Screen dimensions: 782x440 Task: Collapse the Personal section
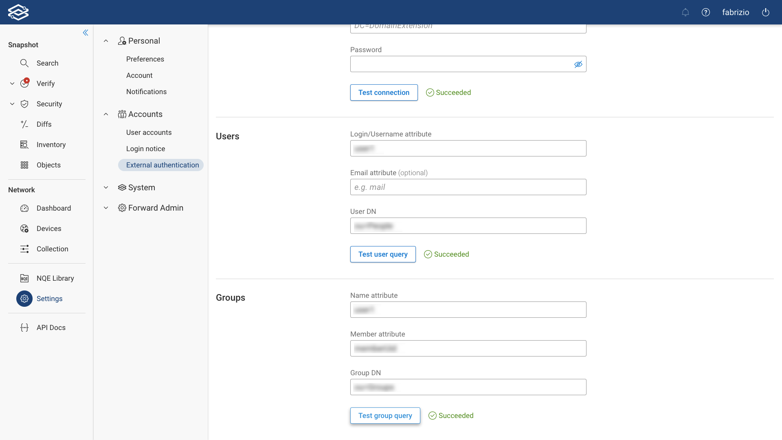point(105,41)
